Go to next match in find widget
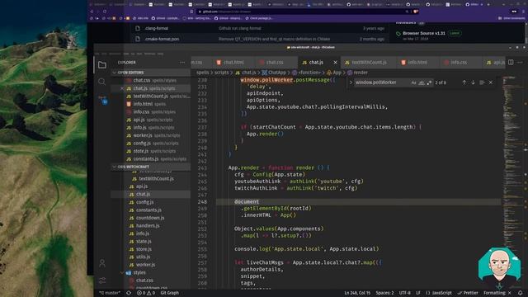The width and height of the screenshot is (528, 297). [x=473, y=82]
